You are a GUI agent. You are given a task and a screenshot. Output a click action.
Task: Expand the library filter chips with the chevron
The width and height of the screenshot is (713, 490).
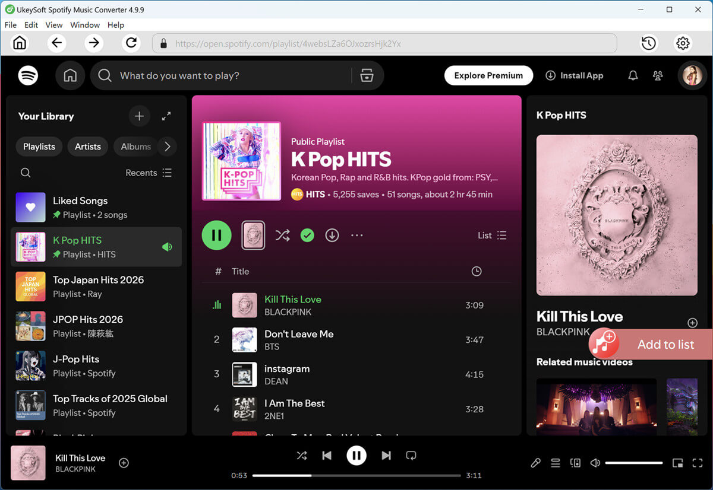[x=167, y=147]
